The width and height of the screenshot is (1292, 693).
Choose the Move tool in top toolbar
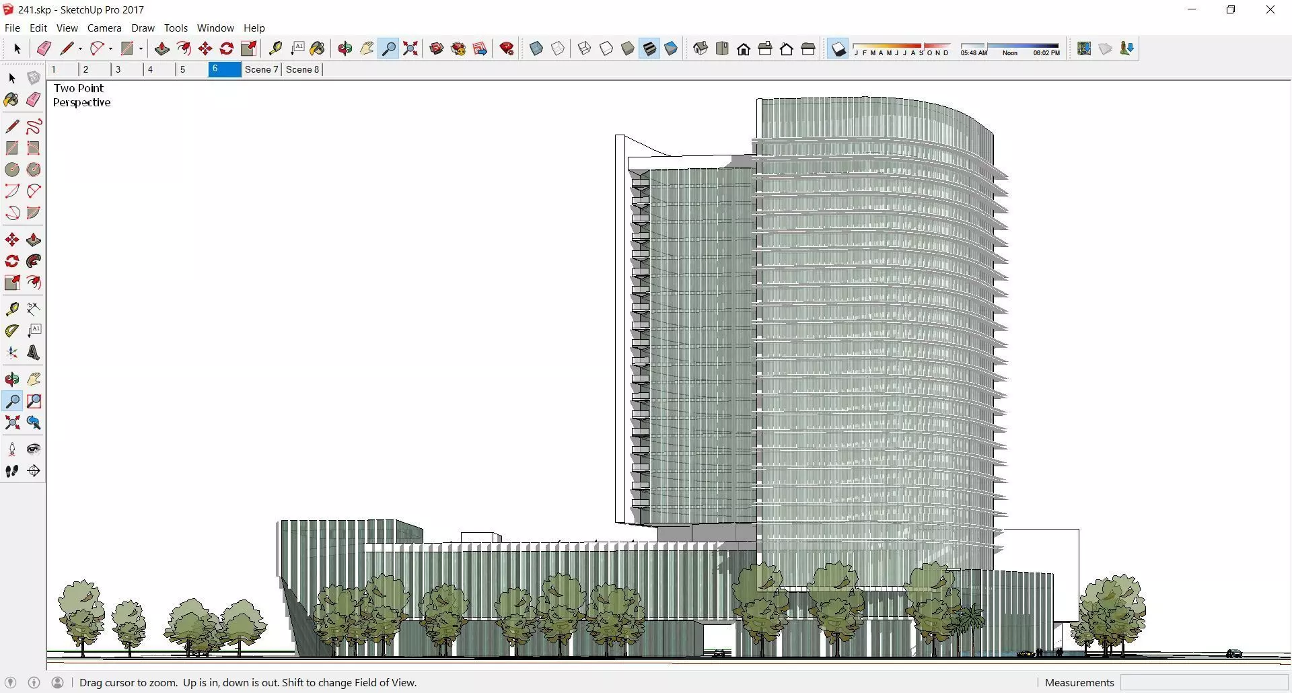coord(205,48)
